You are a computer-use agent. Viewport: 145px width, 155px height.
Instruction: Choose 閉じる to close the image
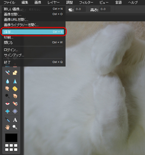[33, 43]
